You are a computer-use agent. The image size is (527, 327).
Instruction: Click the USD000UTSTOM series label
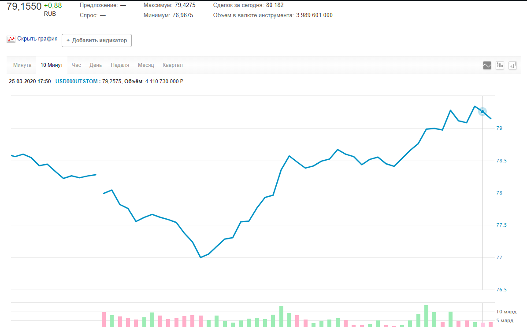[x=77, y=81]
